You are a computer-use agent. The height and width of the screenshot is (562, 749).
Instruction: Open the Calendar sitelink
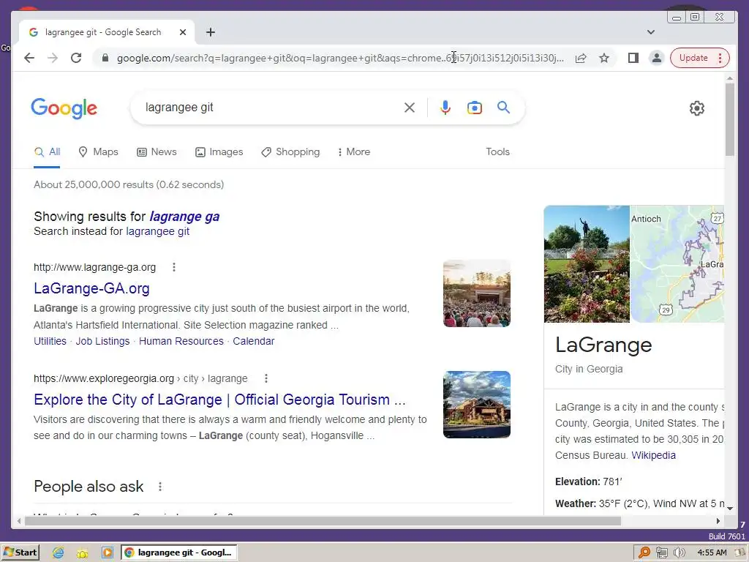[x=254, y=341]
